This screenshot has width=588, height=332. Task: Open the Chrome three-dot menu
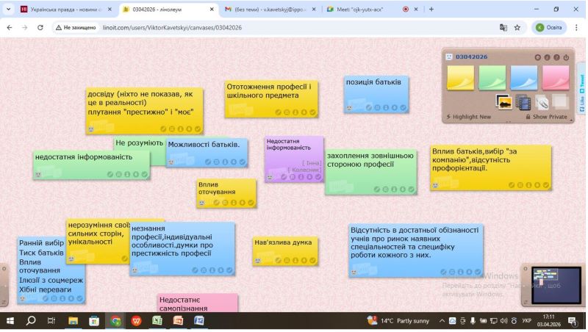[576, 27]
